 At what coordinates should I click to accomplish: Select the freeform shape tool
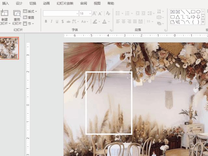point(173,22)
